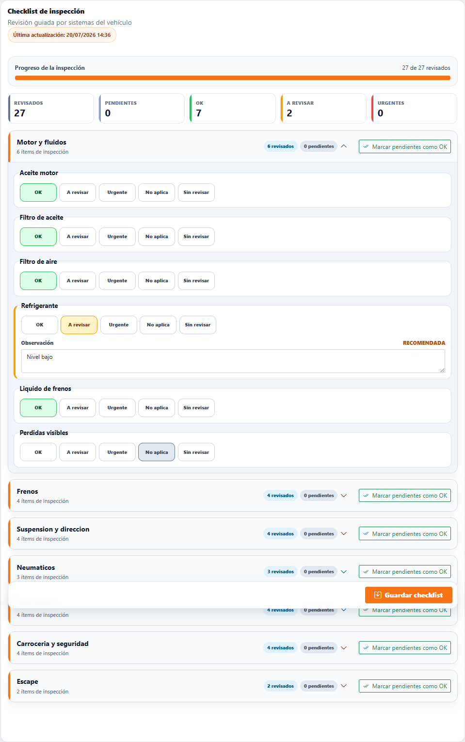This screenshot has height=742, width=465.
Task: Mark Neumaticos pending items as OK
Action: pos(405,572)
